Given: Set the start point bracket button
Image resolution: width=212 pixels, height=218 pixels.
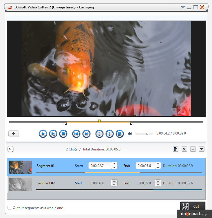Looking at the screenshot, I should coord(99,134).
